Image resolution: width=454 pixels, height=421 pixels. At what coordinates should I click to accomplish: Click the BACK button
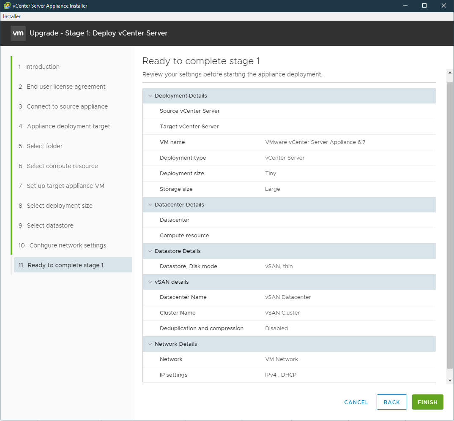pos(391,402)
